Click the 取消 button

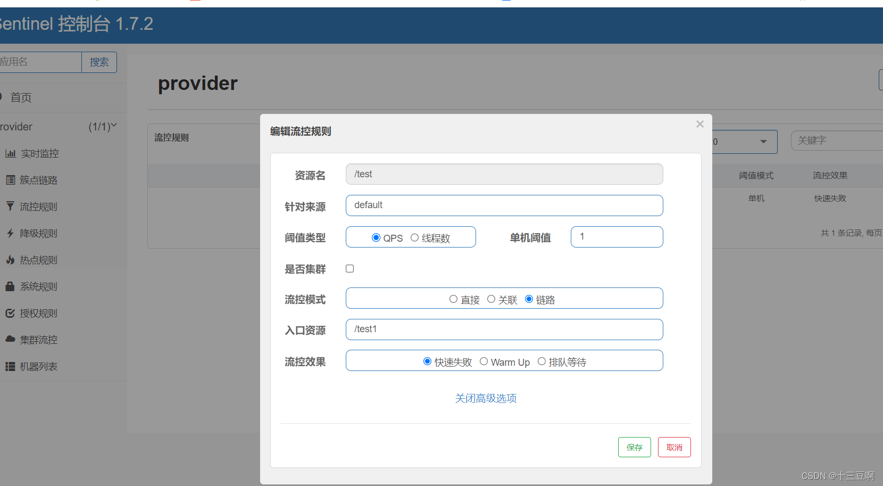coord(674,447)
